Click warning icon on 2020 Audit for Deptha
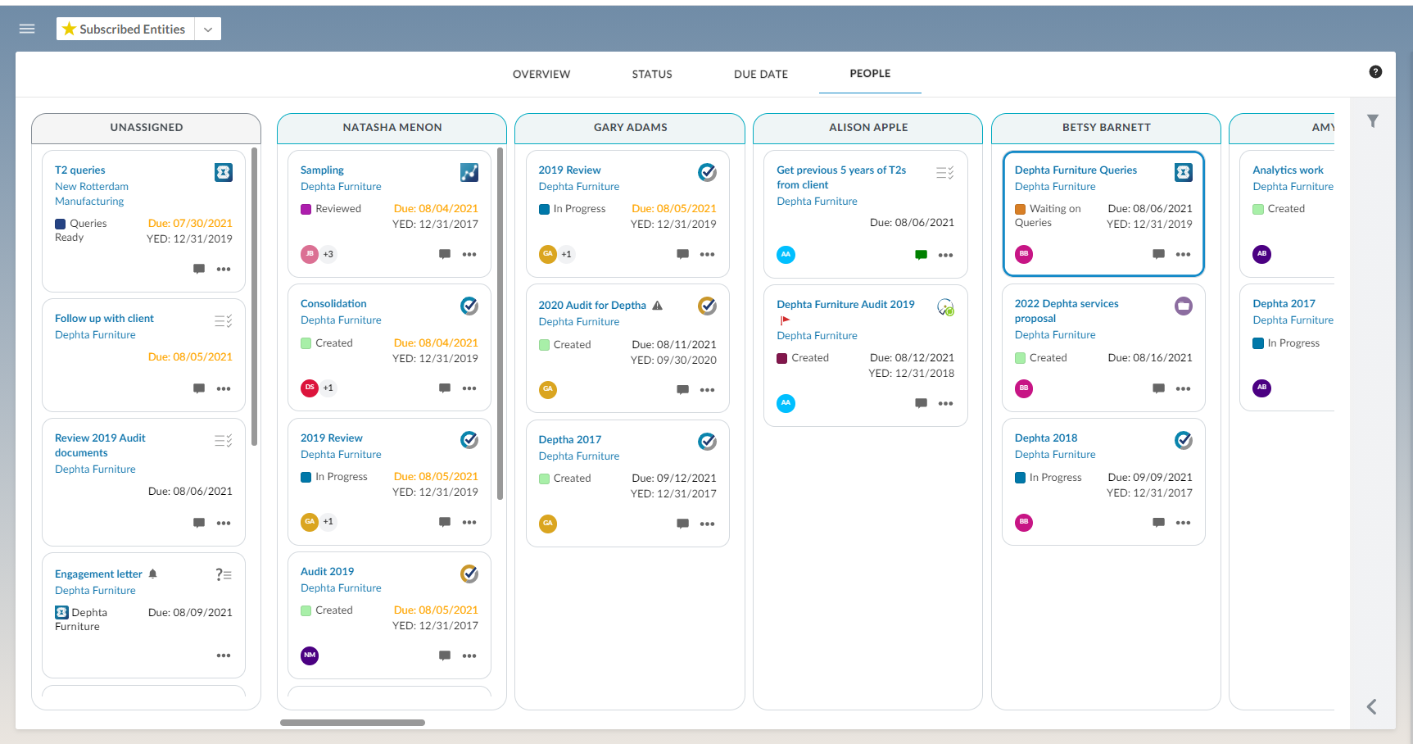Screen dimensions: 1413x744 point(657,306)
